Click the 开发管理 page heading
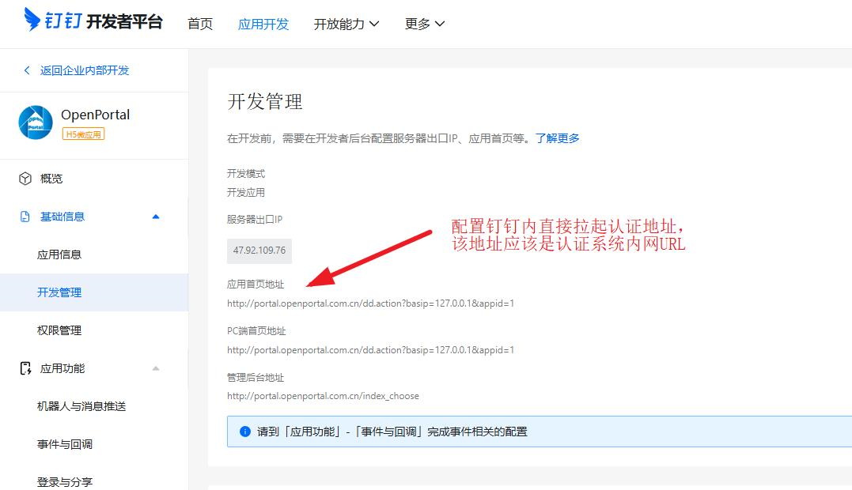The image size is (852, 490). (265, 101)
